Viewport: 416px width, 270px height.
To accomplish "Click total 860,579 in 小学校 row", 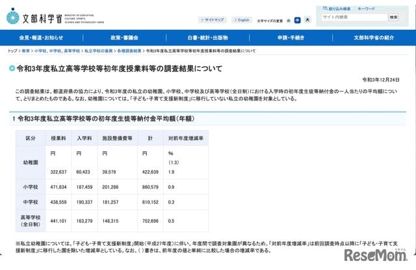I will point(150,187).
